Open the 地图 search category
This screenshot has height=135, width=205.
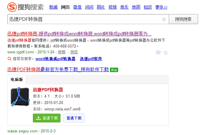136,7
